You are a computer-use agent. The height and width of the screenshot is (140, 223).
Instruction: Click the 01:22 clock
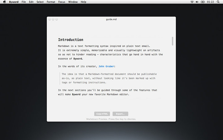(210, 2)
